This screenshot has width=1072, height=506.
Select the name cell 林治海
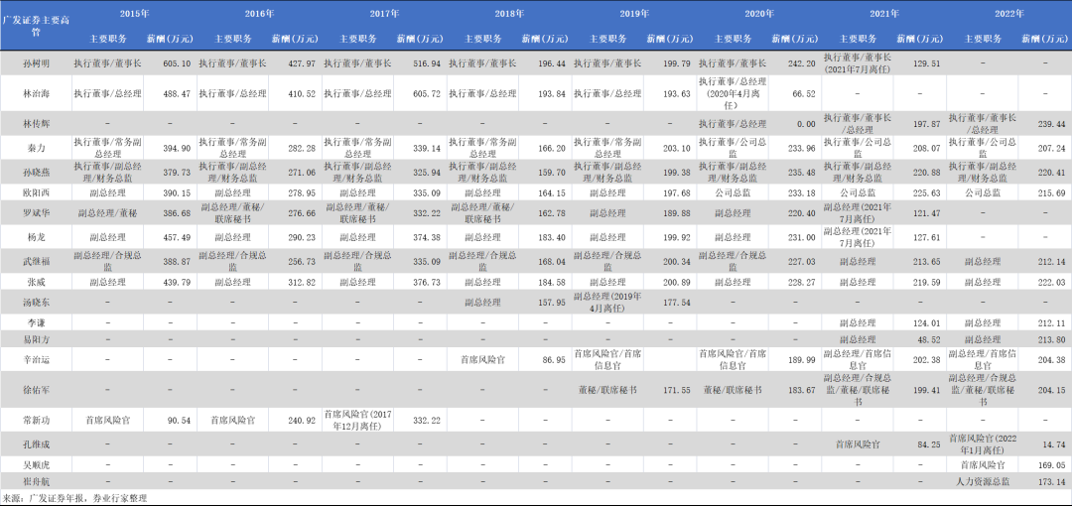[36, 93]
